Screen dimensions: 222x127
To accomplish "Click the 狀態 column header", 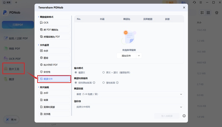I will (167, 19).
